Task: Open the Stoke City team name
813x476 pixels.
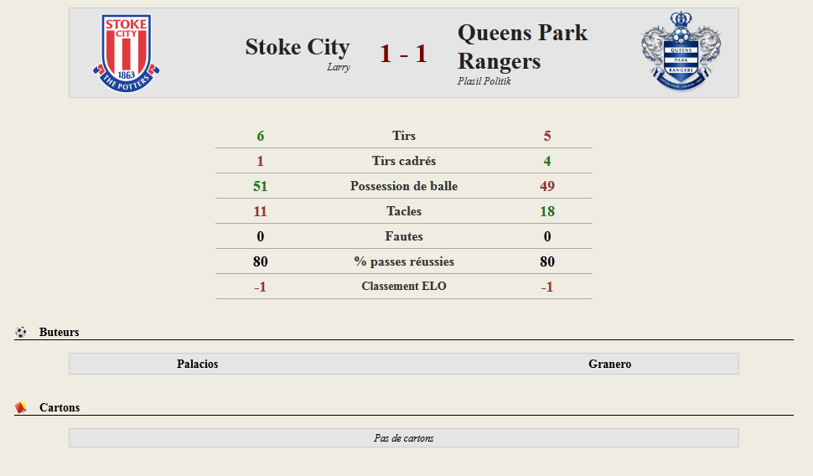Action: click(298, 47)
